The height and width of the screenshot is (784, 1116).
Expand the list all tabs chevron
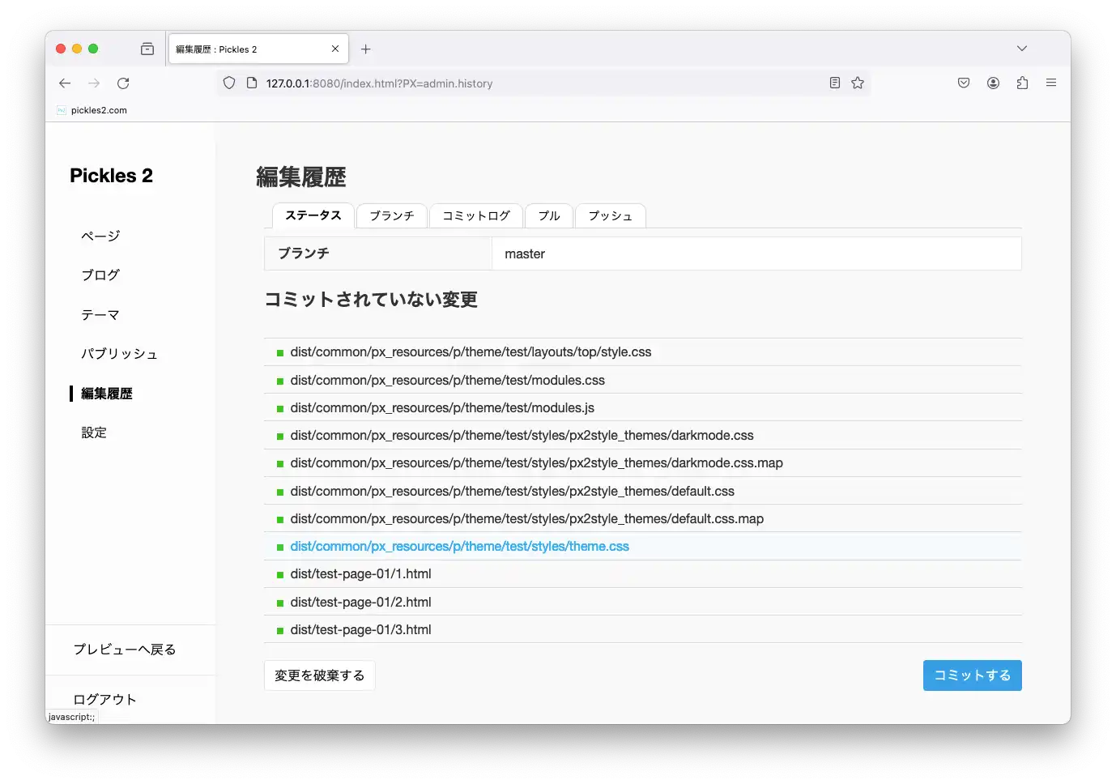[x=1022, y=49]
